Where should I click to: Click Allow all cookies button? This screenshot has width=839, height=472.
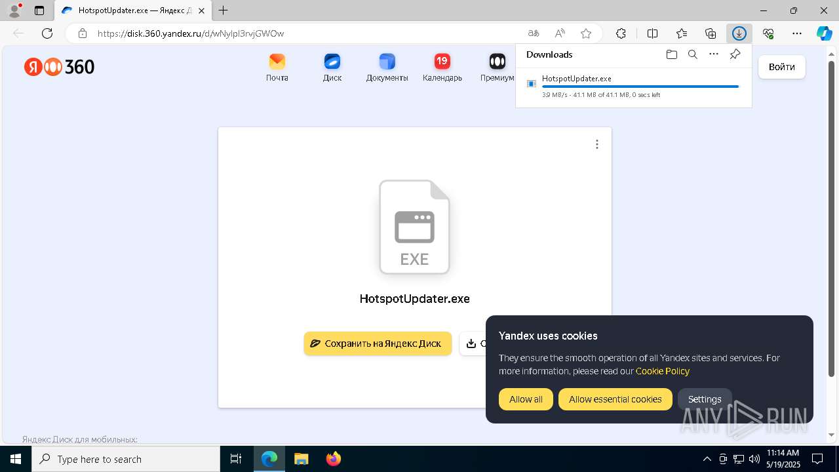526,399
